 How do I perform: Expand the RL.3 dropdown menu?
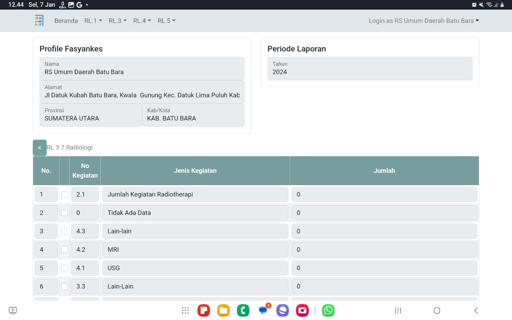click(x=118, y=21)
